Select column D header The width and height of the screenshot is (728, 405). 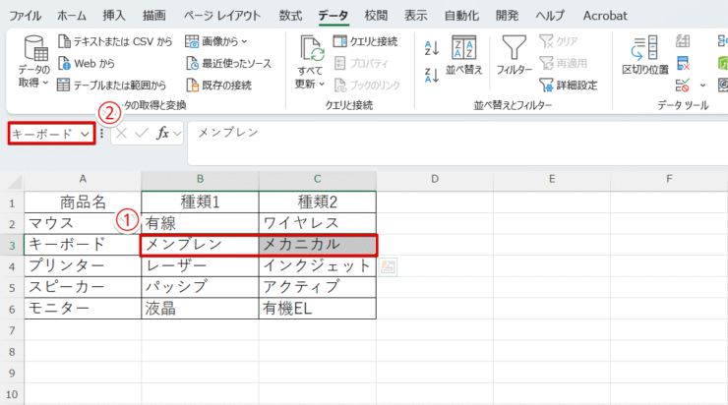click(x=434, y=179)
